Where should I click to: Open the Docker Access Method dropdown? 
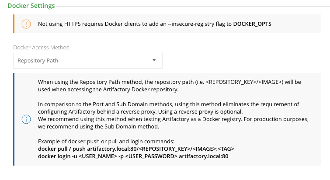point(88,61)
